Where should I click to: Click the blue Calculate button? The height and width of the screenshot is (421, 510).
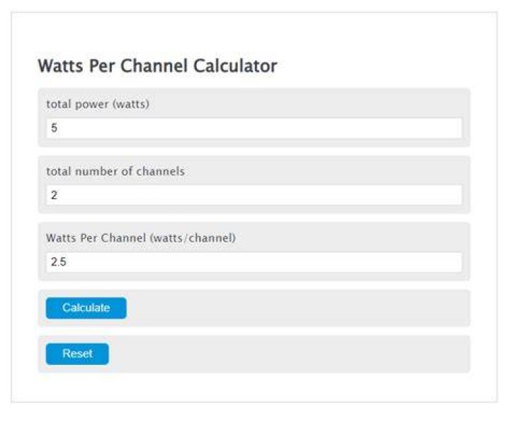click(86, 308)
